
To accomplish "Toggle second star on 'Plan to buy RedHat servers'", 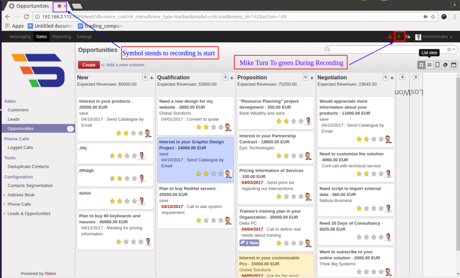I will 207,220.
